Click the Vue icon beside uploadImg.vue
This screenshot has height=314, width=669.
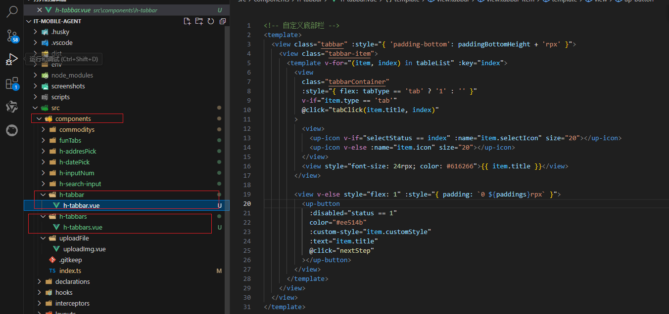[x=56, y=249]
